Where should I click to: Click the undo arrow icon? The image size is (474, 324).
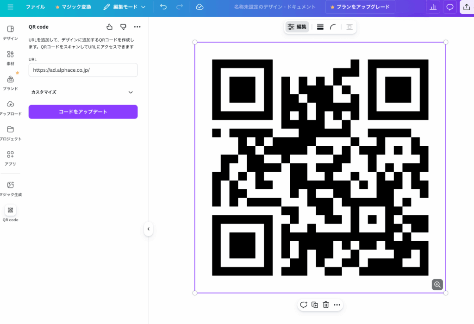163,7
